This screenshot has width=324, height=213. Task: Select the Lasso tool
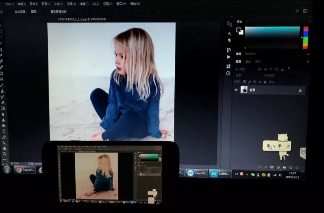click(x=1, y=37)
